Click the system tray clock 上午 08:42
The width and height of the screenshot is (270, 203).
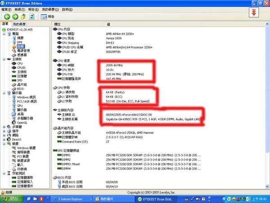tap(260, 199)
